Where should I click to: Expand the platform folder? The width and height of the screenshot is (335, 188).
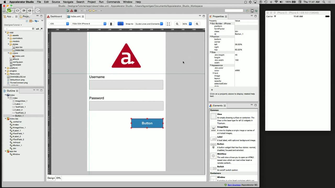coord(6,68)
